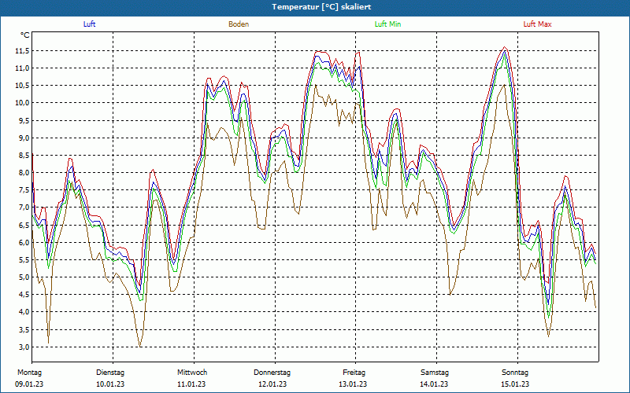The height and width of the screenshot is (393, 630).
Task: Click the 'Sonntag' day label
Action: coord(515,373)
